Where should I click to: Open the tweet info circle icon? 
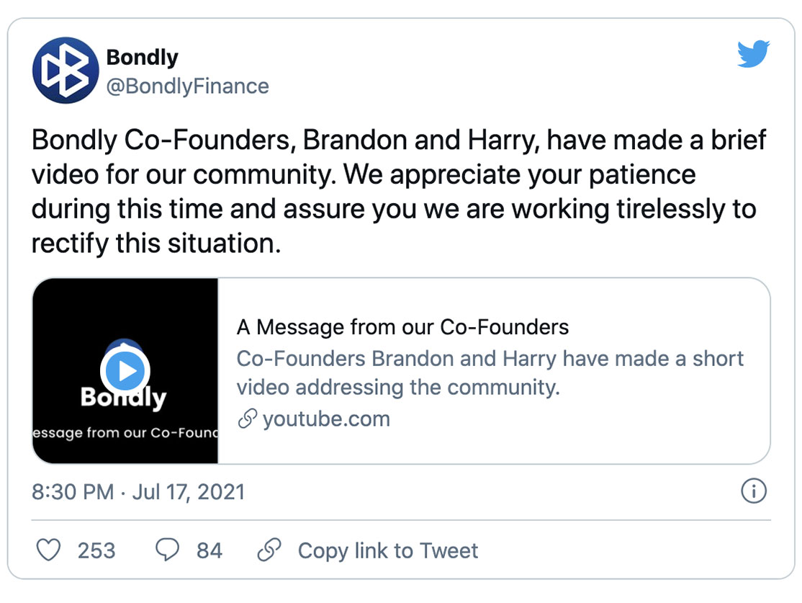pos(753,492)
